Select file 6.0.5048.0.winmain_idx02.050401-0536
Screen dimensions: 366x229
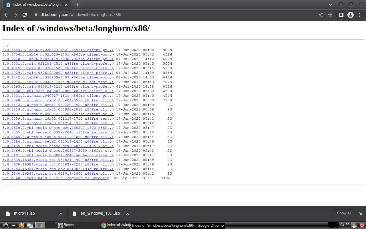click(x=58, y=100)
